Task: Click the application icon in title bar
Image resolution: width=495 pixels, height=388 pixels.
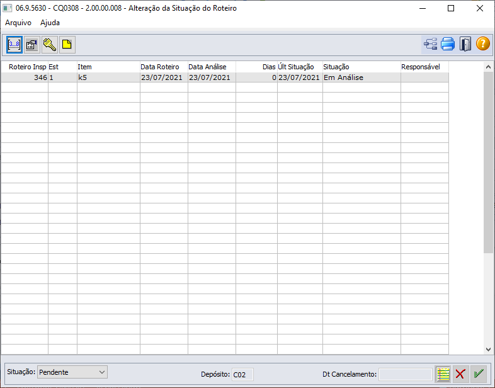Action: (x=8, y=8)
